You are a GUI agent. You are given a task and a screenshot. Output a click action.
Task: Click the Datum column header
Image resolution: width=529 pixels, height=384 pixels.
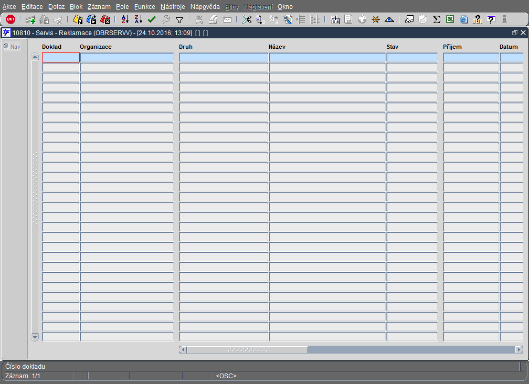coord(509,47)
